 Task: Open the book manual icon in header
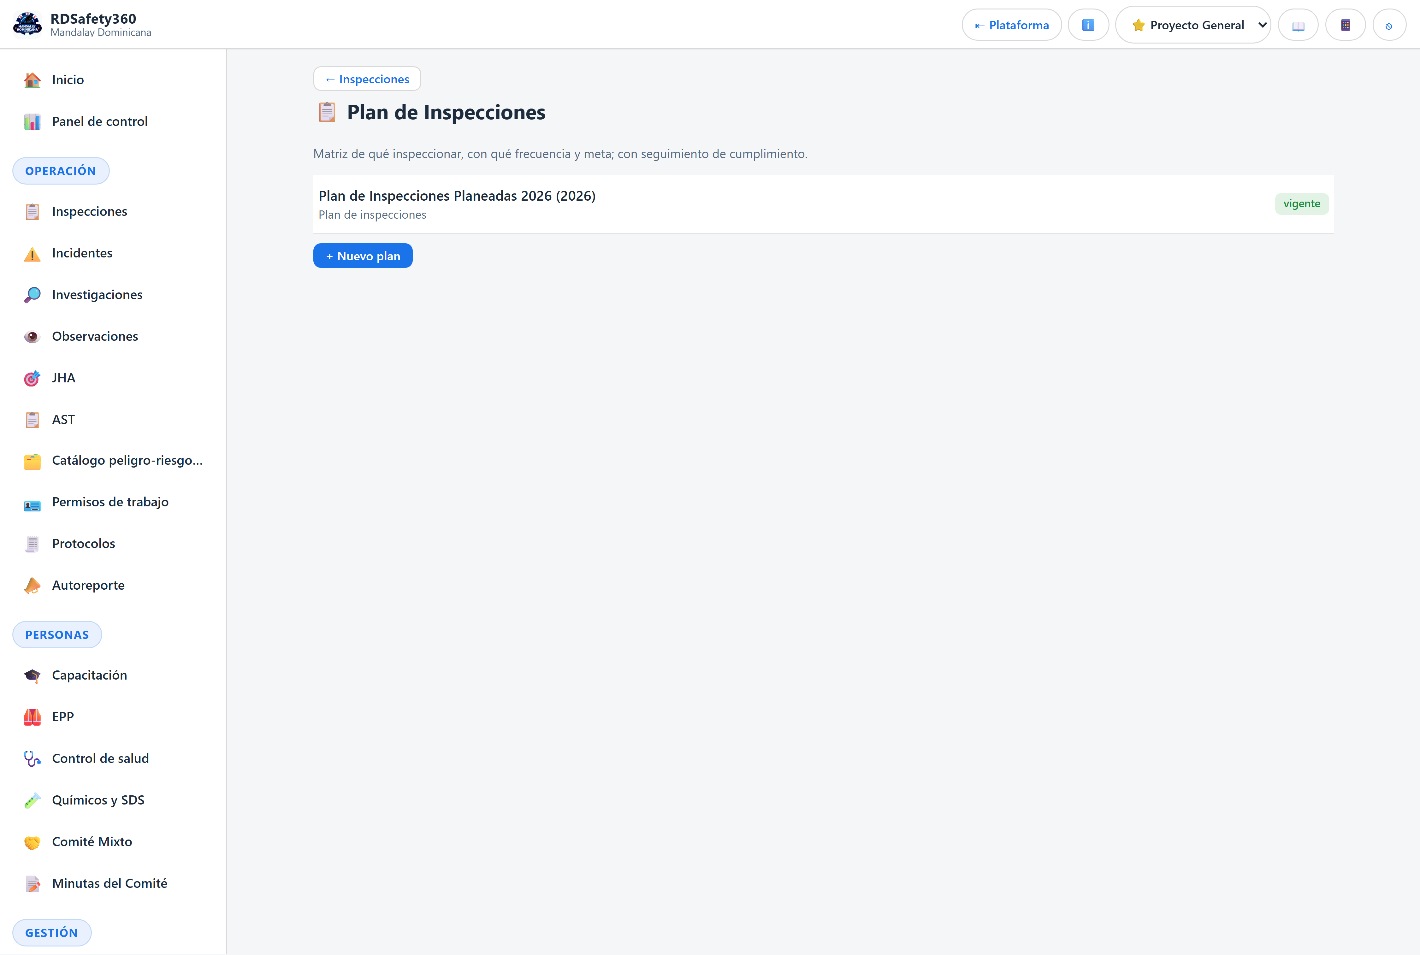(x=1298, y=25)
